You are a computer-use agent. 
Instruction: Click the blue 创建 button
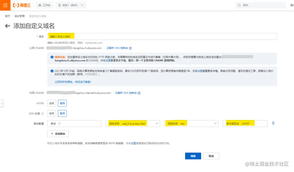[193, 156]
